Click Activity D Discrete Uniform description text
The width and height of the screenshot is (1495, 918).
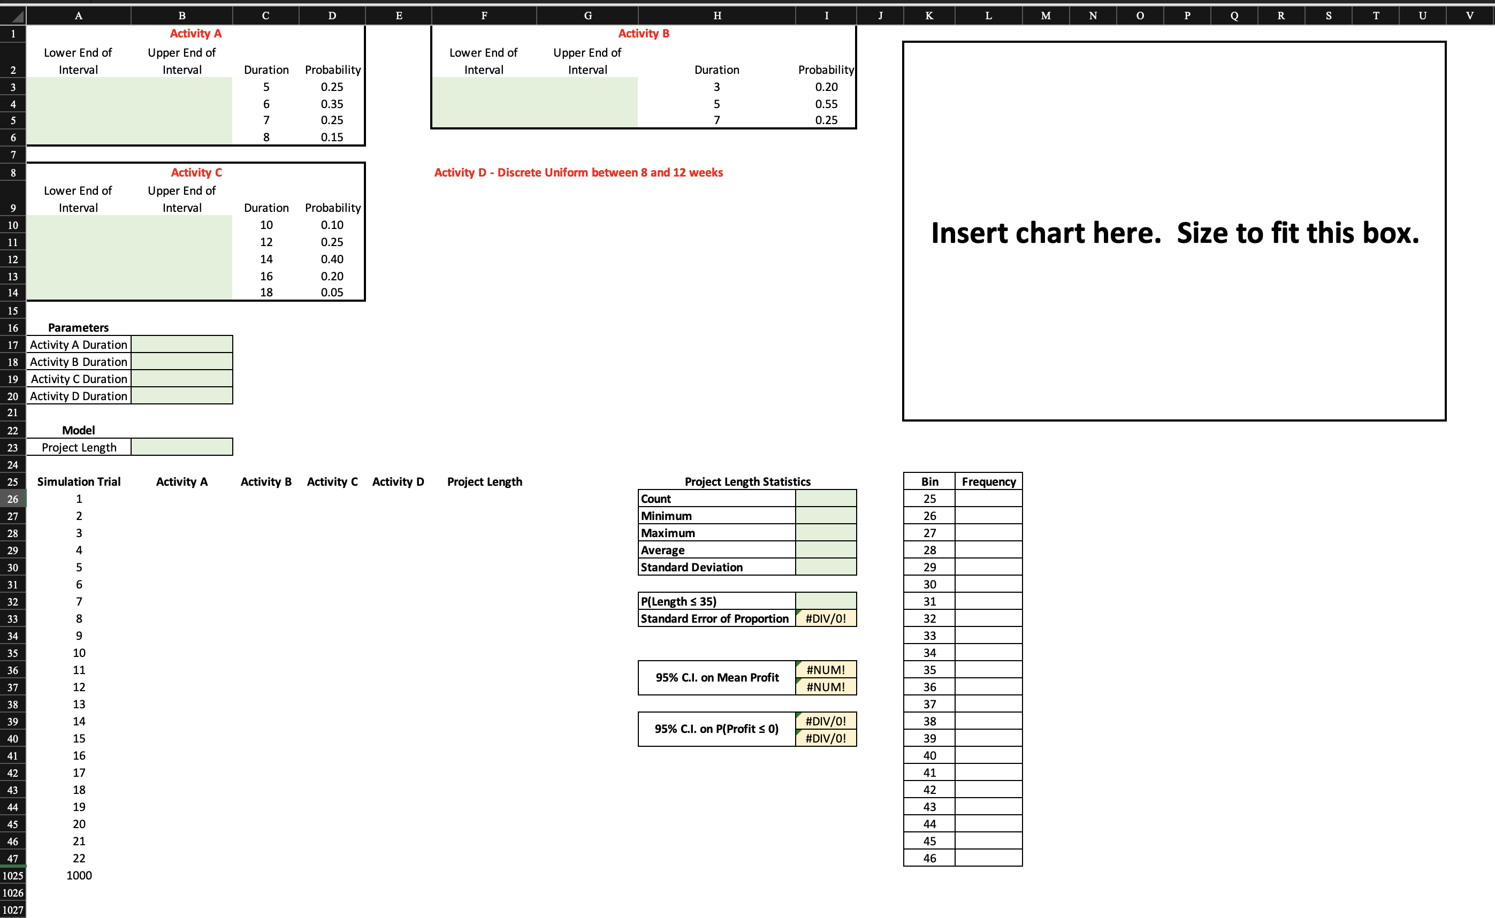pyautogui.click(x=578, y=173)
